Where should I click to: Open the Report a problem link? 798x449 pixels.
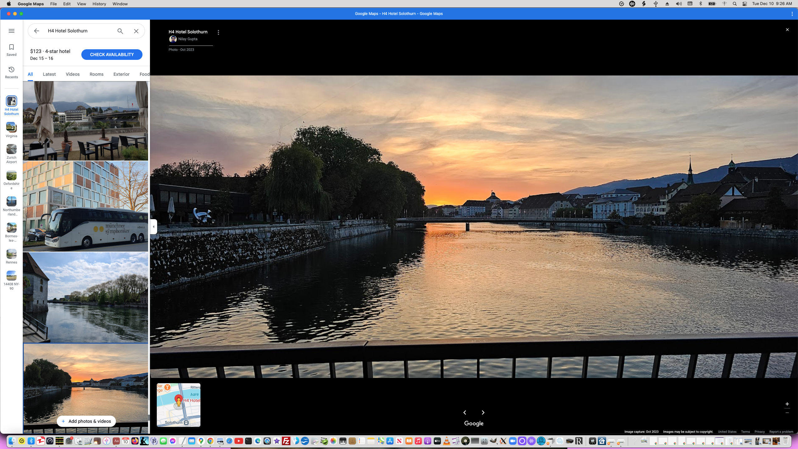(781, 432)
